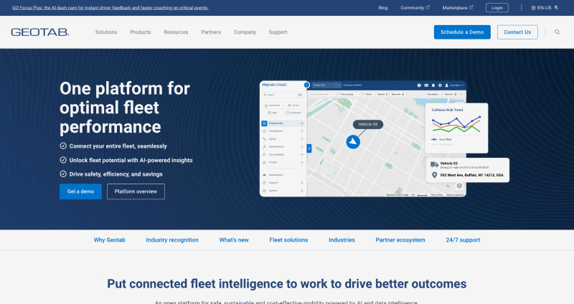Click the map layers icon at the map's bottom right

(x=459, y=186)
